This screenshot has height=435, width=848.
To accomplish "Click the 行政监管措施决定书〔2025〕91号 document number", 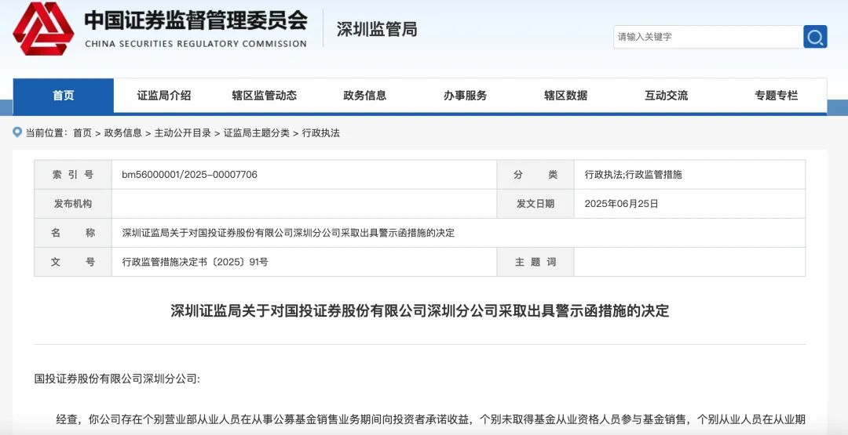I will pos(196,262).
